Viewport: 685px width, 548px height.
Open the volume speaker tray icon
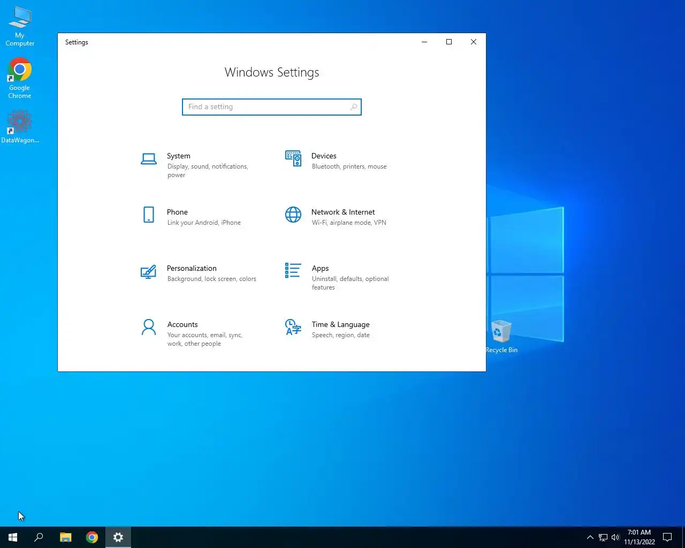[615, 537]
